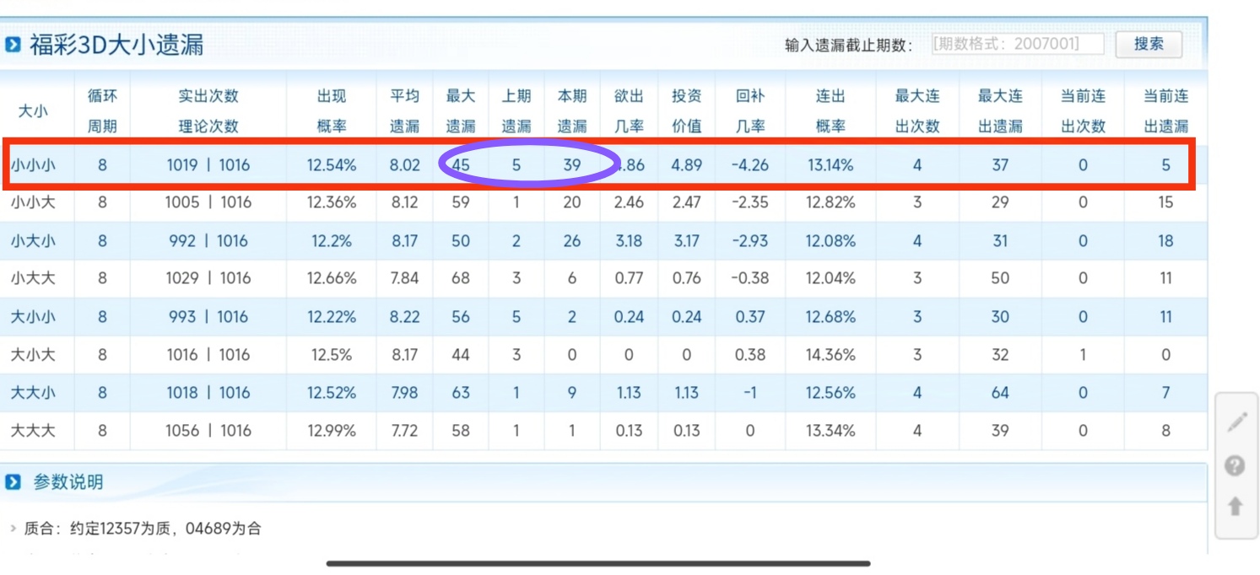Click the 1056 | 1016 cell

point(208,431)
